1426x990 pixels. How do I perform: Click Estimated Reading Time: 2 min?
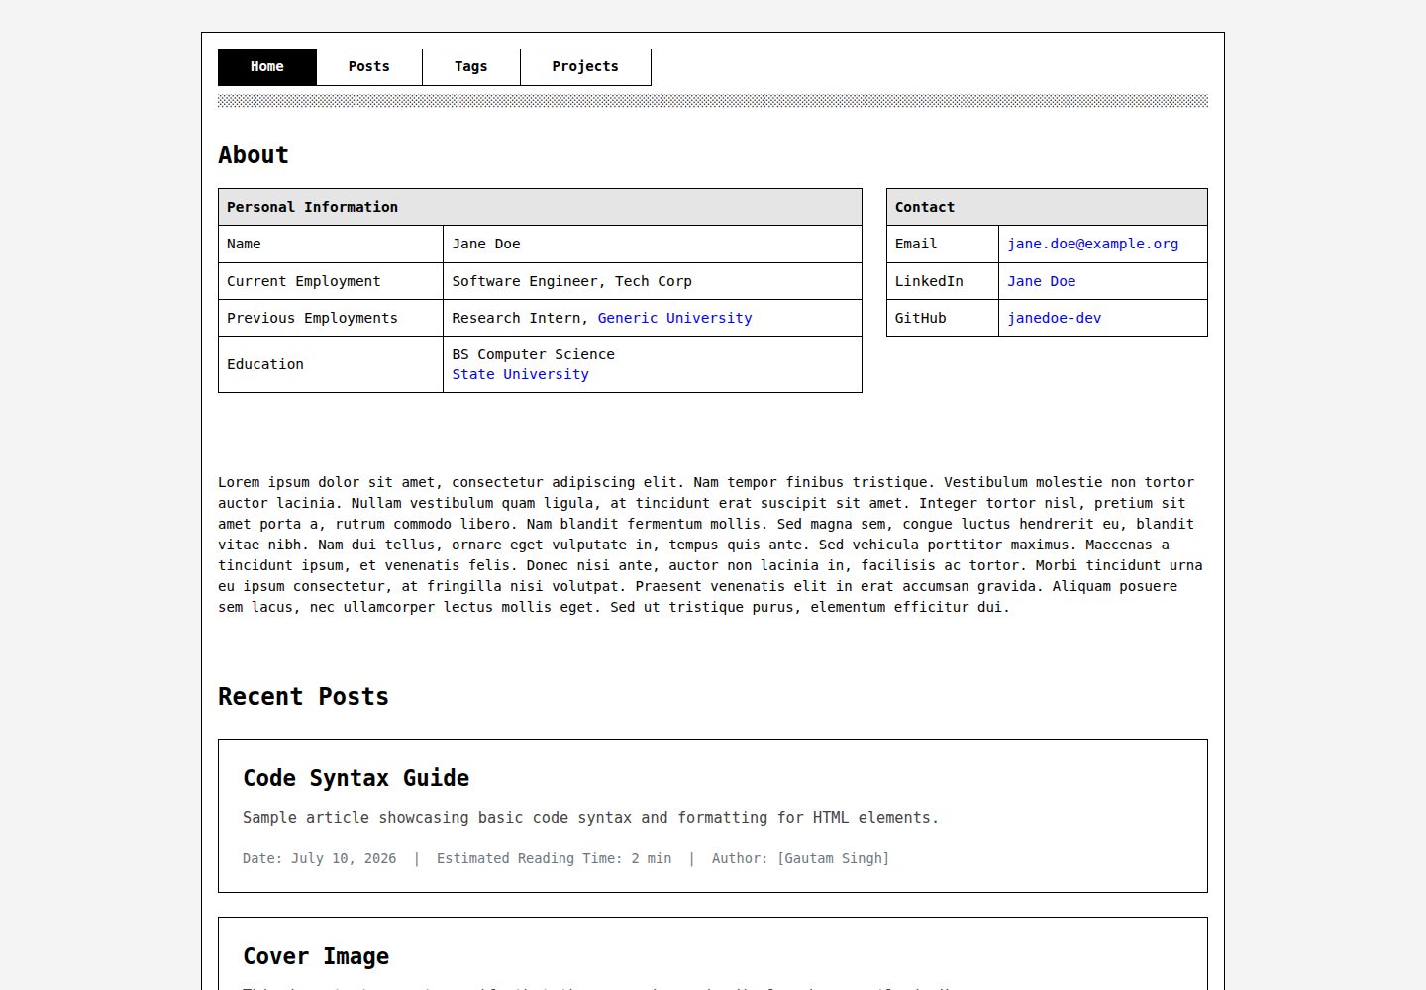(554, 858)
